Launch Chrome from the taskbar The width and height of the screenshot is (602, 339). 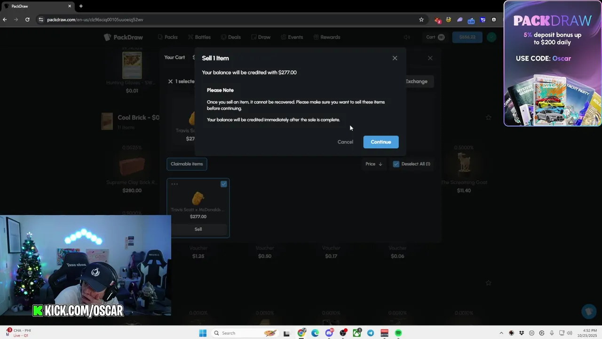pos(301,333)
